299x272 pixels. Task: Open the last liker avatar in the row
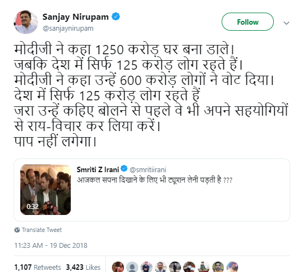pos(232,267)
